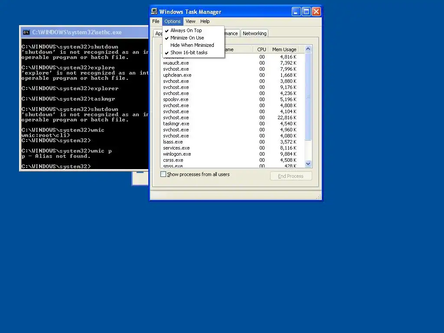Click the 8,116 K memory value
Image resolution: width=444 pixels, height=333 pixels.
288,148
